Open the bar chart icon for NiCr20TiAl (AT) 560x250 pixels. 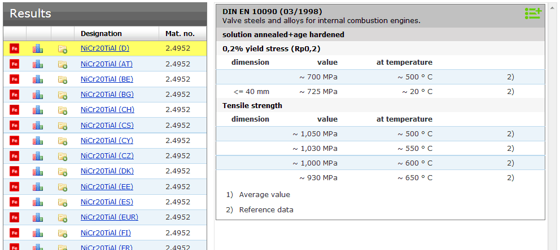click(x=38, y=64)
